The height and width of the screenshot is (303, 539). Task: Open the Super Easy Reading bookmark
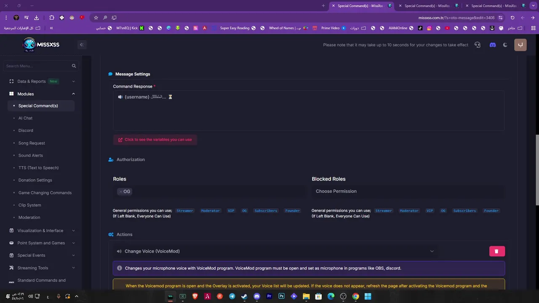[x=237, y=28]
